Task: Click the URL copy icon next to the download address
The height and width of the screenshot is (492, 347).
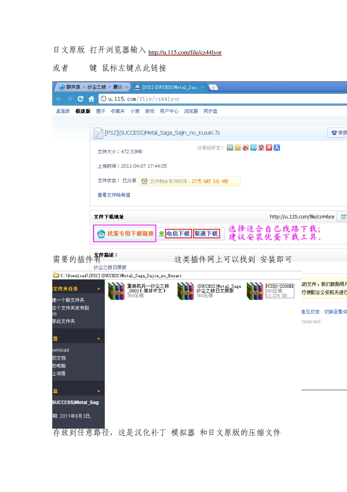Action: point(343,217)
